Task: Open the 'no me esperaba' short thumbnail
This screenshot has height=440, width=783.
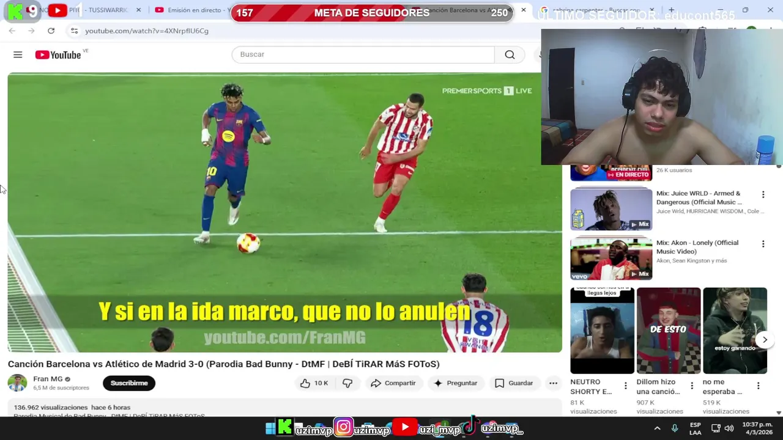Action: (735, 331)
